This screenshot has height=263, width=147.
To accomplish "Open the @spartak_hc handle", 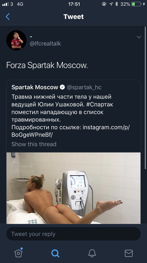I will click(x=84, y=87).
